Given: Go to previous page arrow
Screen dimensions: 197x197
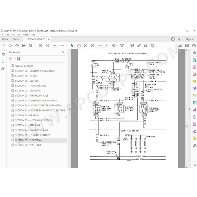Looking at the screenshot, I should coord(40,46).
